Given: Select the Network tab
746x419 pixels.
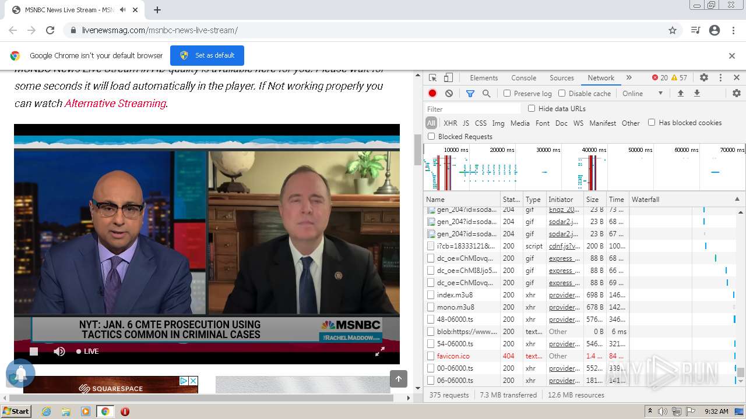Looking at the screenshot, I should [601, 77].
